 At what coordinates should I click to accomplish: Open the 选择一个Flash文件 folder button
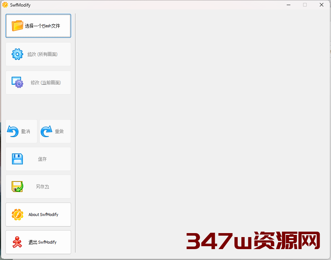(x=38, y=26)
